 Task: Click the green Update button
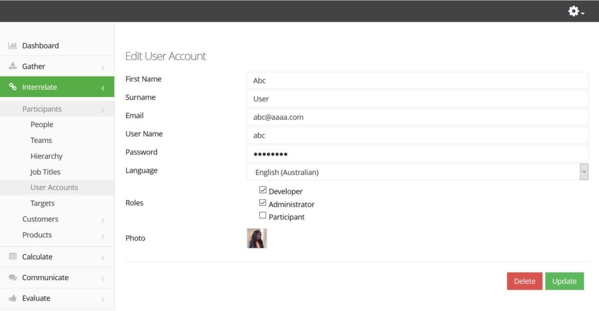[564, 281]
